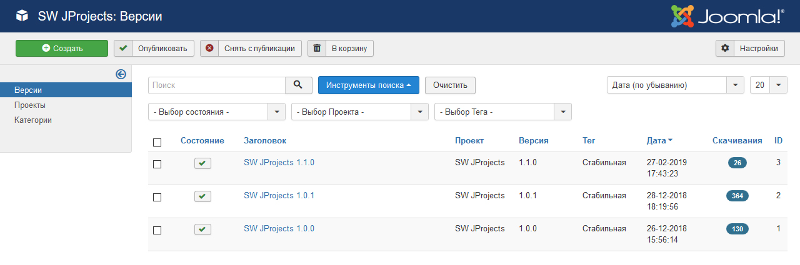Click the Joomla logo
The height and width of the screenshot is (265, 800).
pos(727,16)
